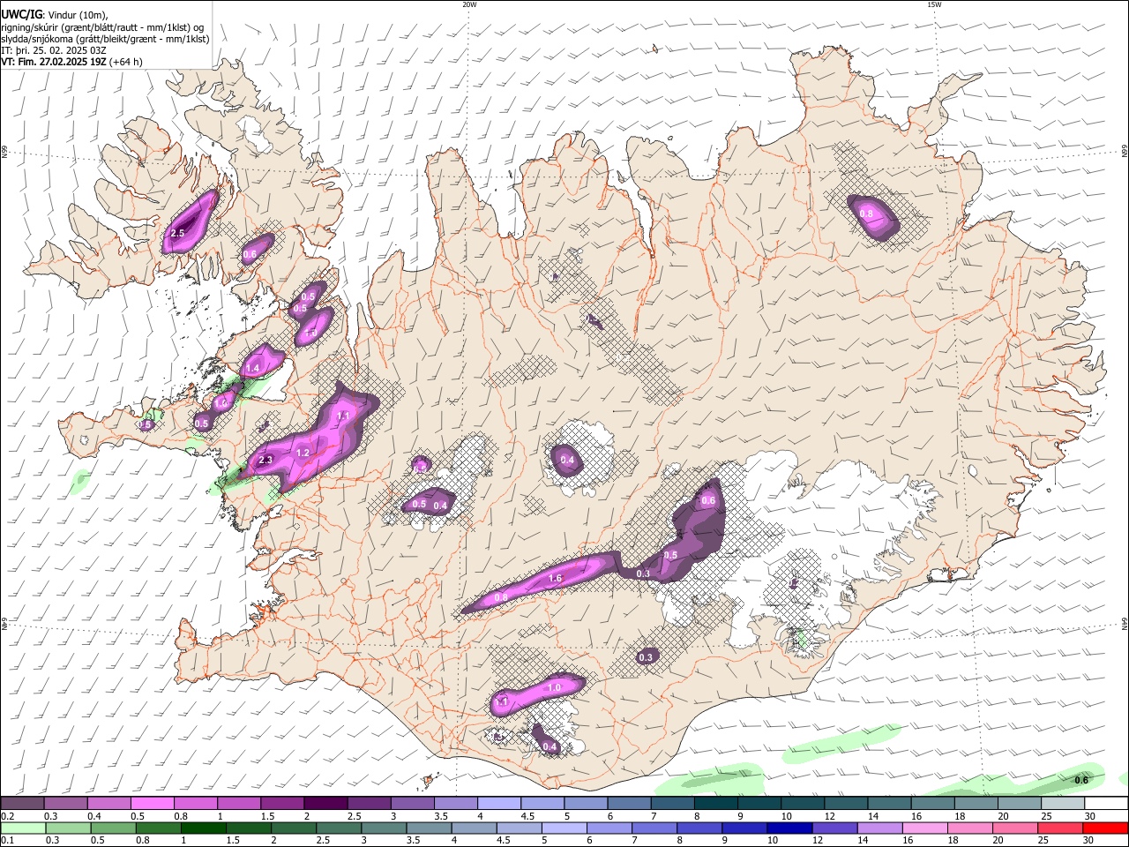The height and width of the screenshot is (847, 1129).
Task: Click the 0.2 label in upper legend
Action: tap(7, 816)
